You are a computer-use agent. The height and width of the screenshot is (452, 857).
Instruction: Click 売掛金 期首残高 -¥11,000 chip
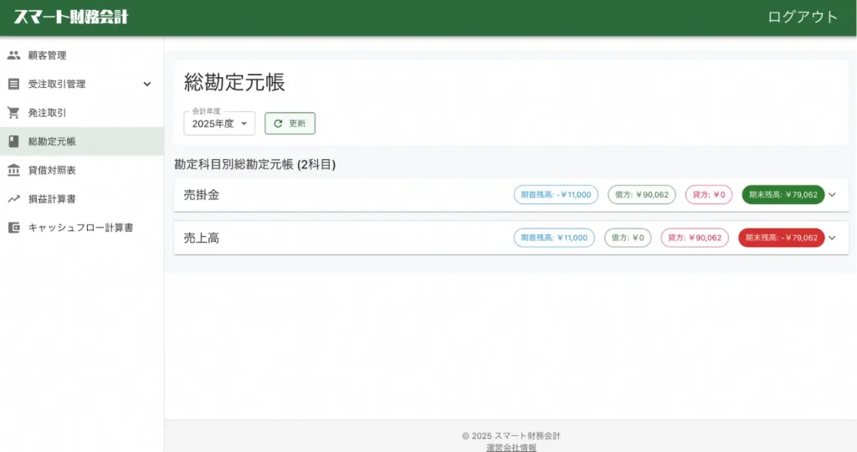click(556, 194)
